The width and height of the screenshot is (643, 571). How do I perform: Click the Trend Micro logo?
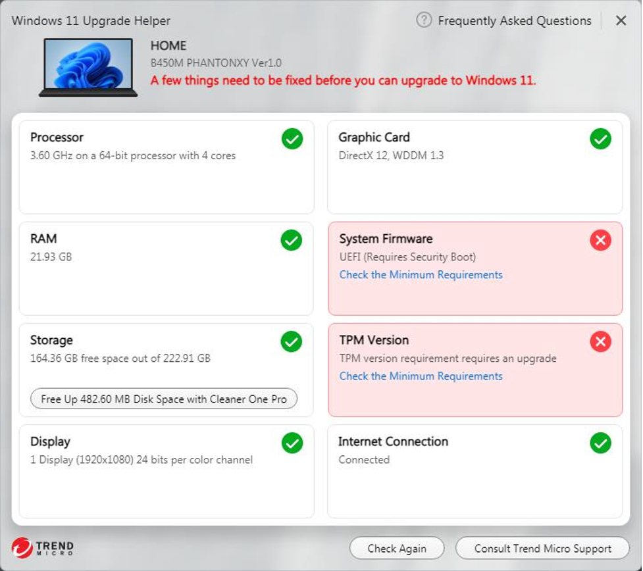pos(43,548)
